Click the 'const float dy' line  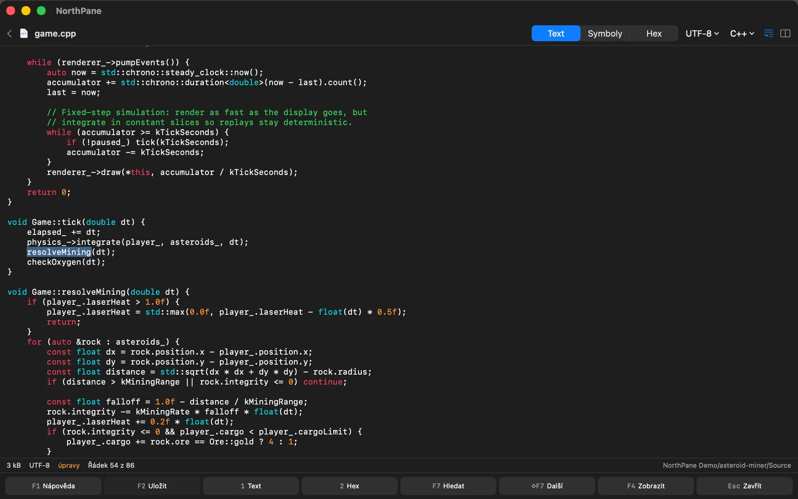tap(180, 361)
